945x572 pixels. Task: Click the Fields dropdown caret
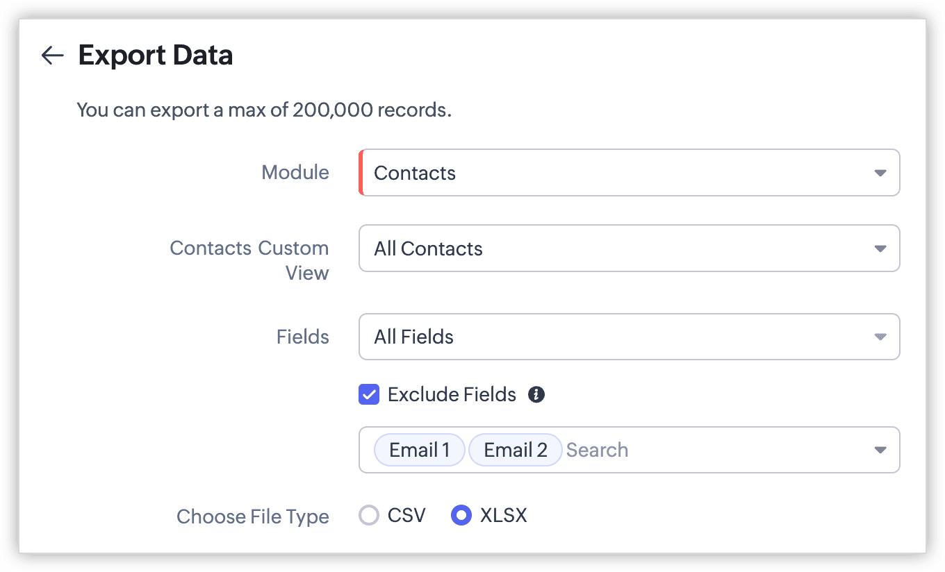click(880, 337)
